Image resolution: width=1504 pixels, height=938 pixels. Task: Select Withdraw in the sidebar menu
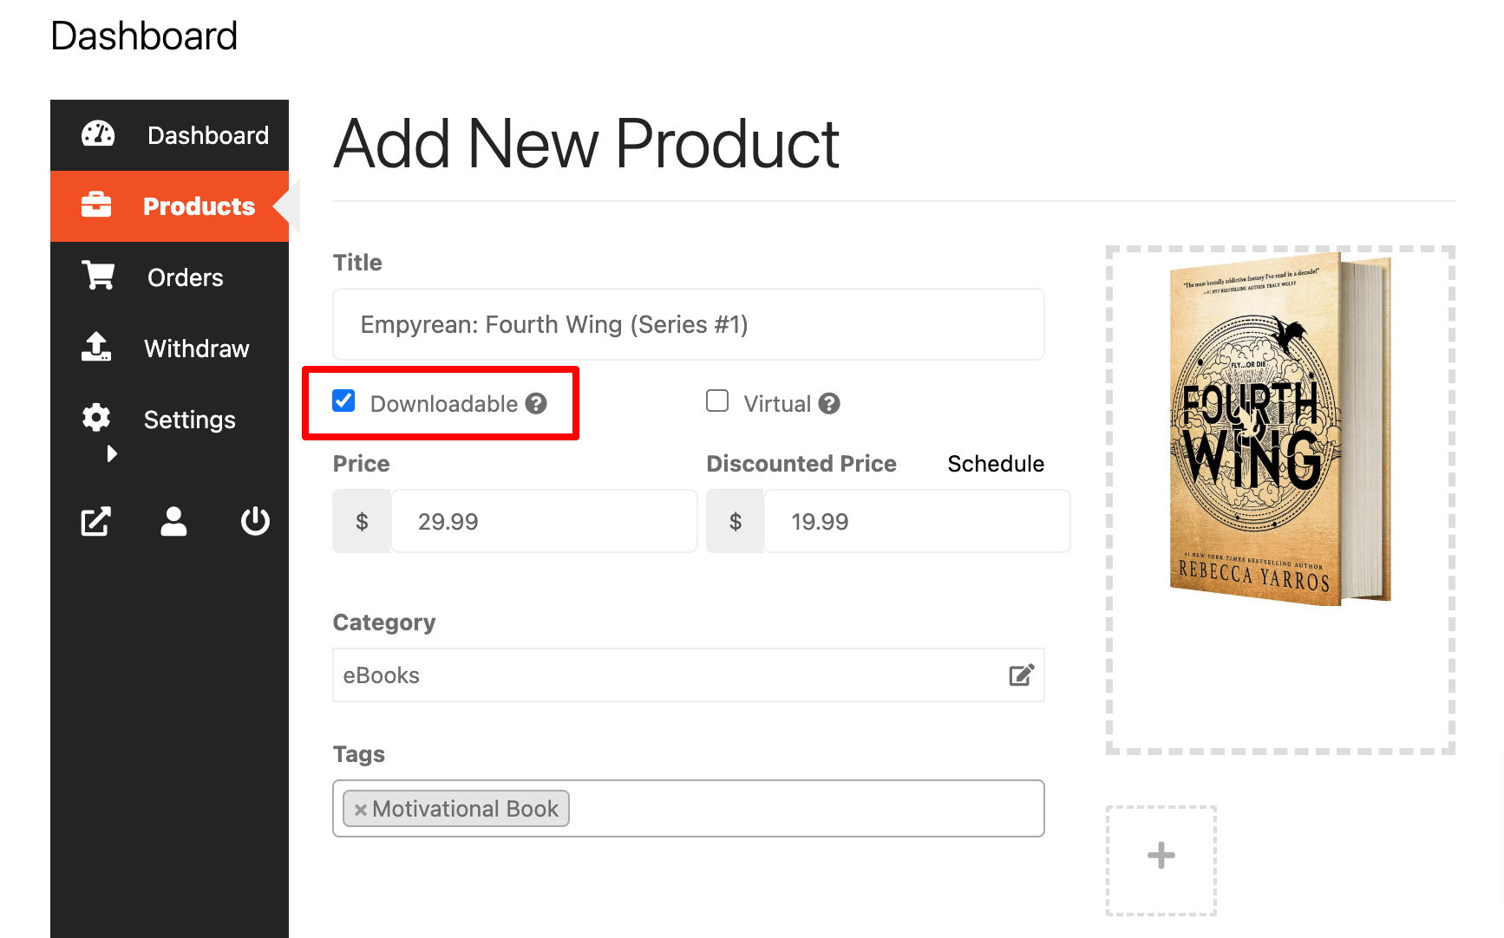196,348
